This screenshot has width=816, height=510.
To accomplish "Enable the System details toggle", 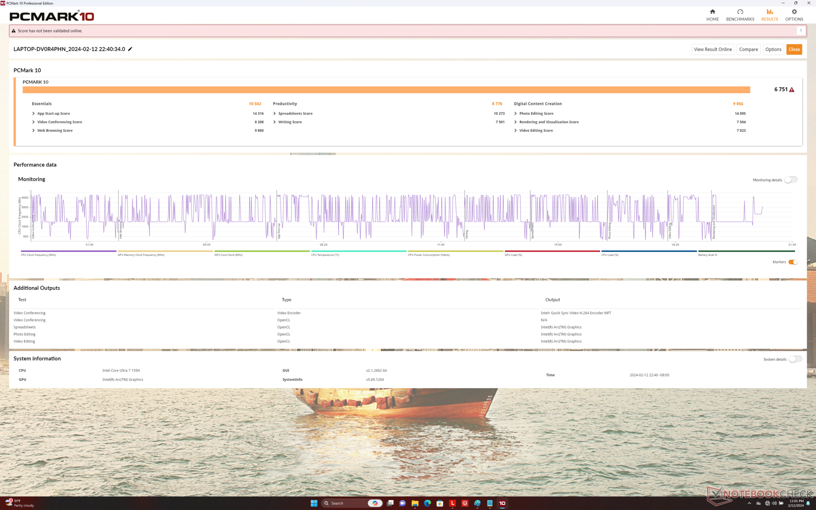I will 795,359.
